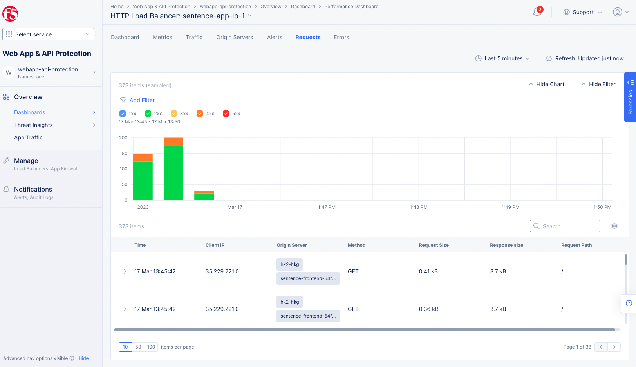The height and width of the screenshot is (367, 636).
Task: Select the Manage wrench icon in sidebar
Action: click(6, 160)
